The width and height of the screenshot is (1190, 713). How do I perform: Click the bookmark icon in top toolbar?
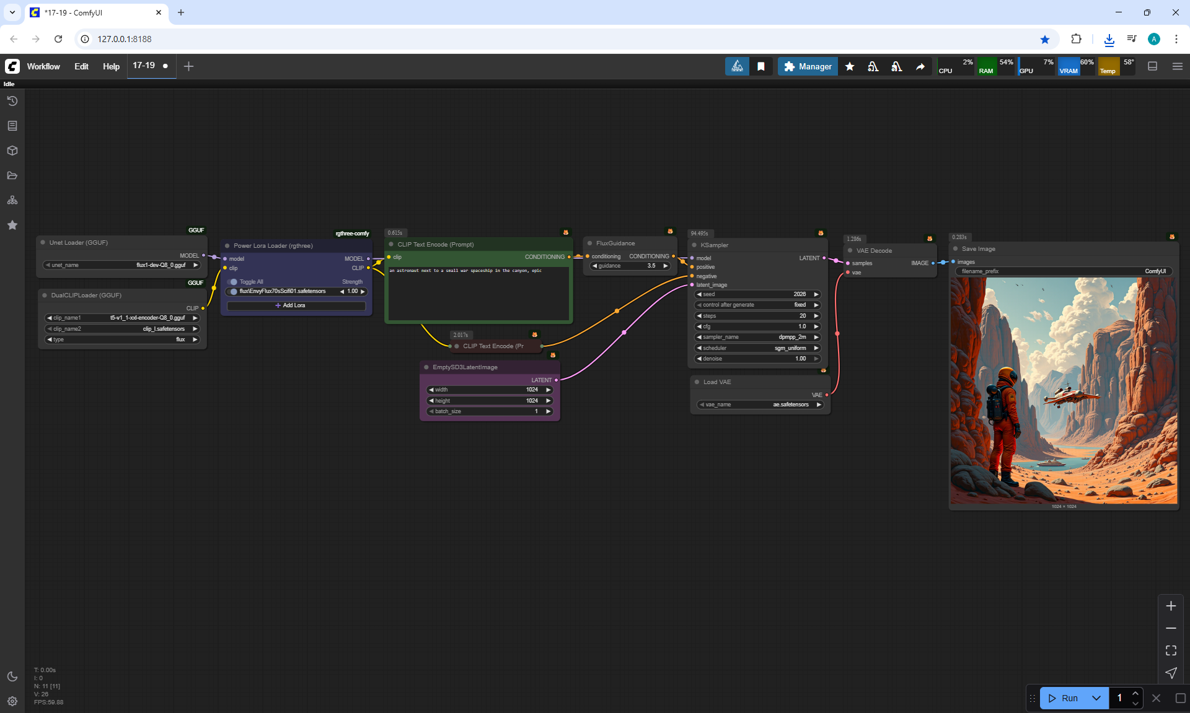(761, 66)
